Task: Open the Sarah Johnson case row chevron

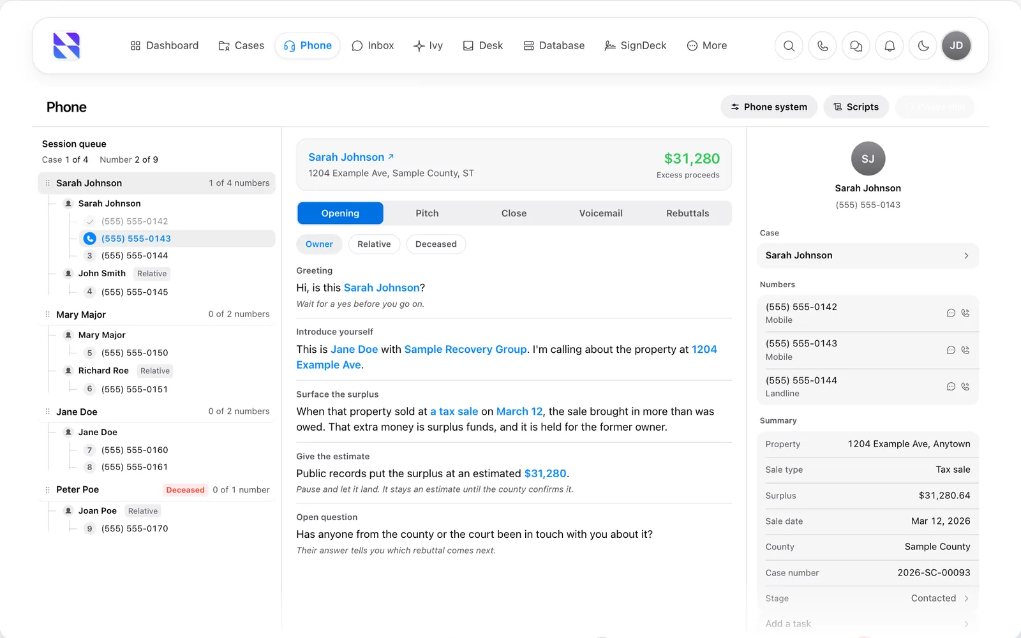Action: click(966, 256)
